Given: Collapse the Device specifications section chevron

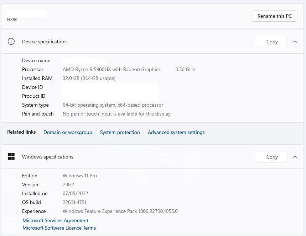Looking at the screenshot, I should tap(295, 42).
